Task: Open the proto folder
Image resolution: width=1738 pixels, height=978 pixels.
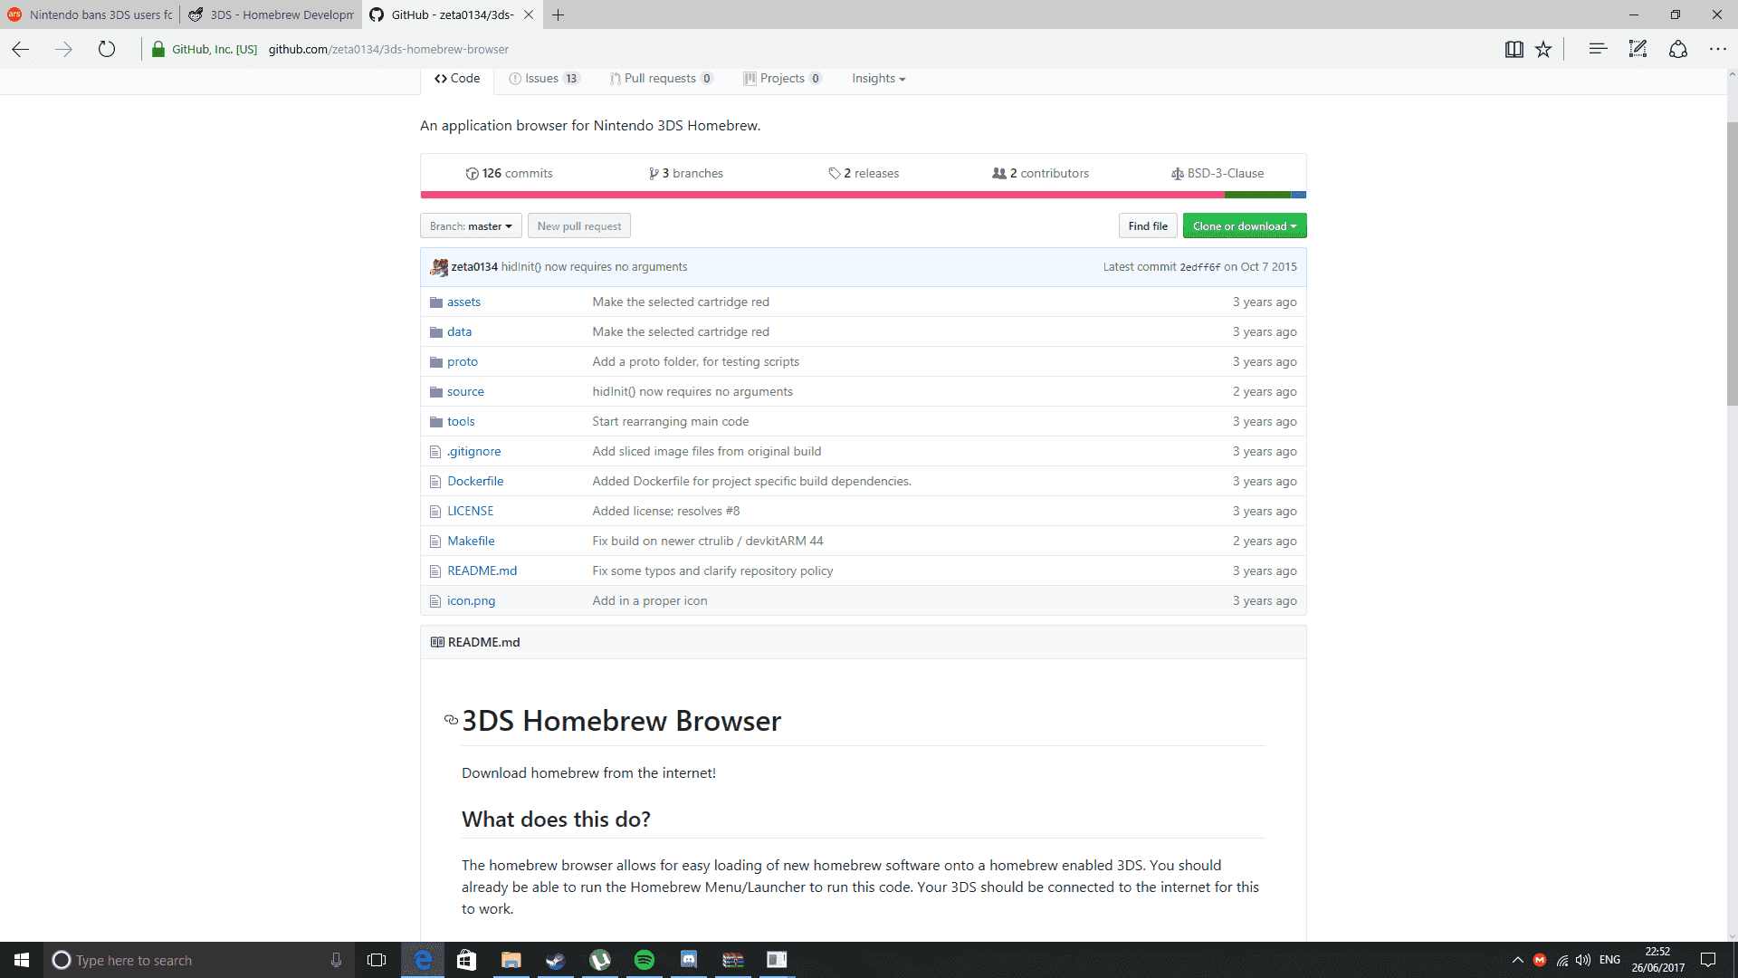Action: click(463, 362)
